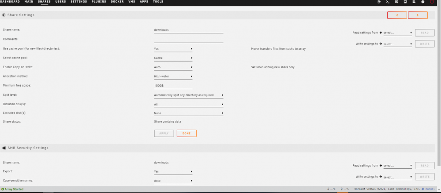
Task: Click the info monitor icon in top bar
Action: pyautogui.click(x=405, y=2)
